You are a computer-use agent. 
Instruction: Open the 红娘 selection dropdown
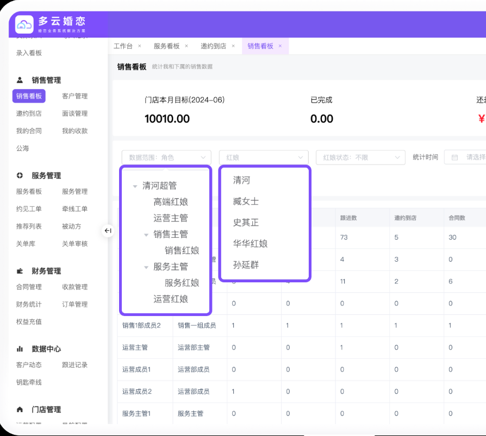tap(264, 157)
